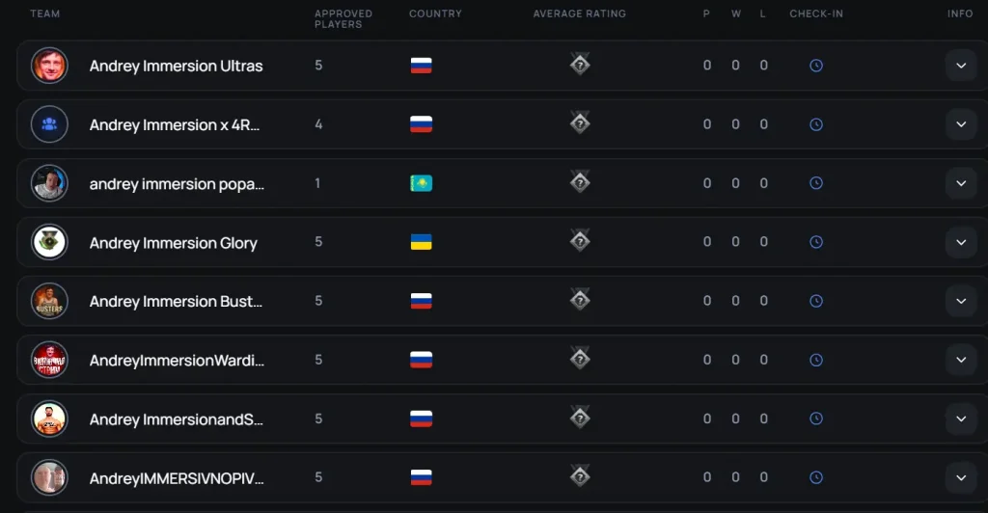Click the check-in clock icon for Andrey Immersion Ultras
Viewport: 988px width, 513px height.
tap(816, 66)
